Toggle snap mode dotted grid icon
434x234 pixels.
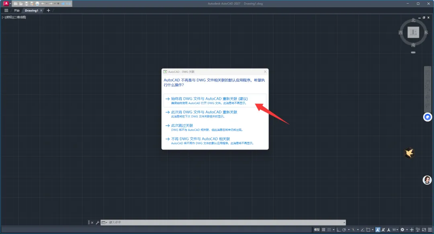[x=329, y=230]
